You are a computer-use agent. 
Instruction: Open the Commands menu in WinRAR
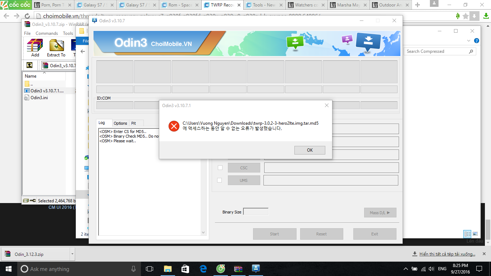(x=47, y=33)
